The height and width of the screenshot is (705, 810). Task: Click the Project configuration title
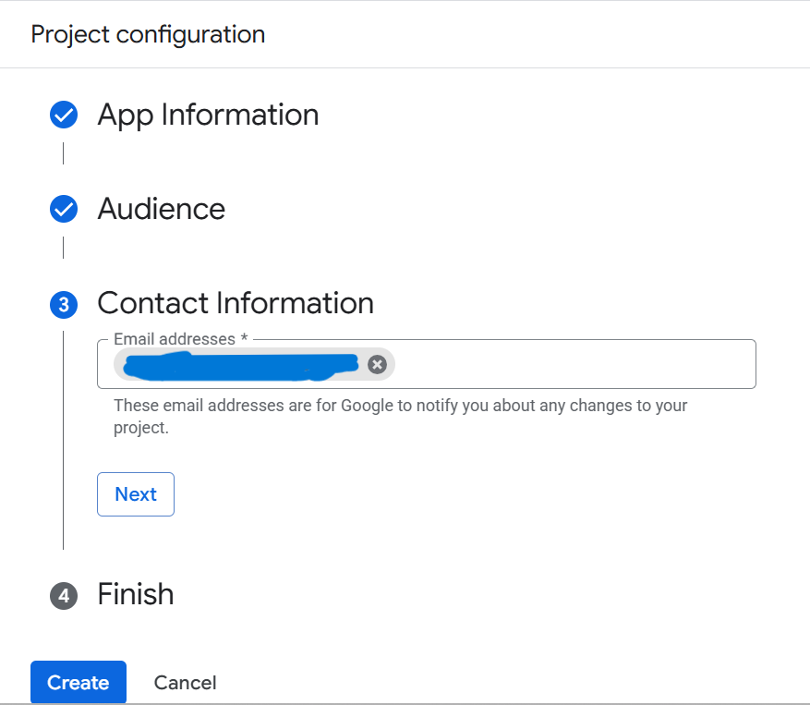pos(148,35)
